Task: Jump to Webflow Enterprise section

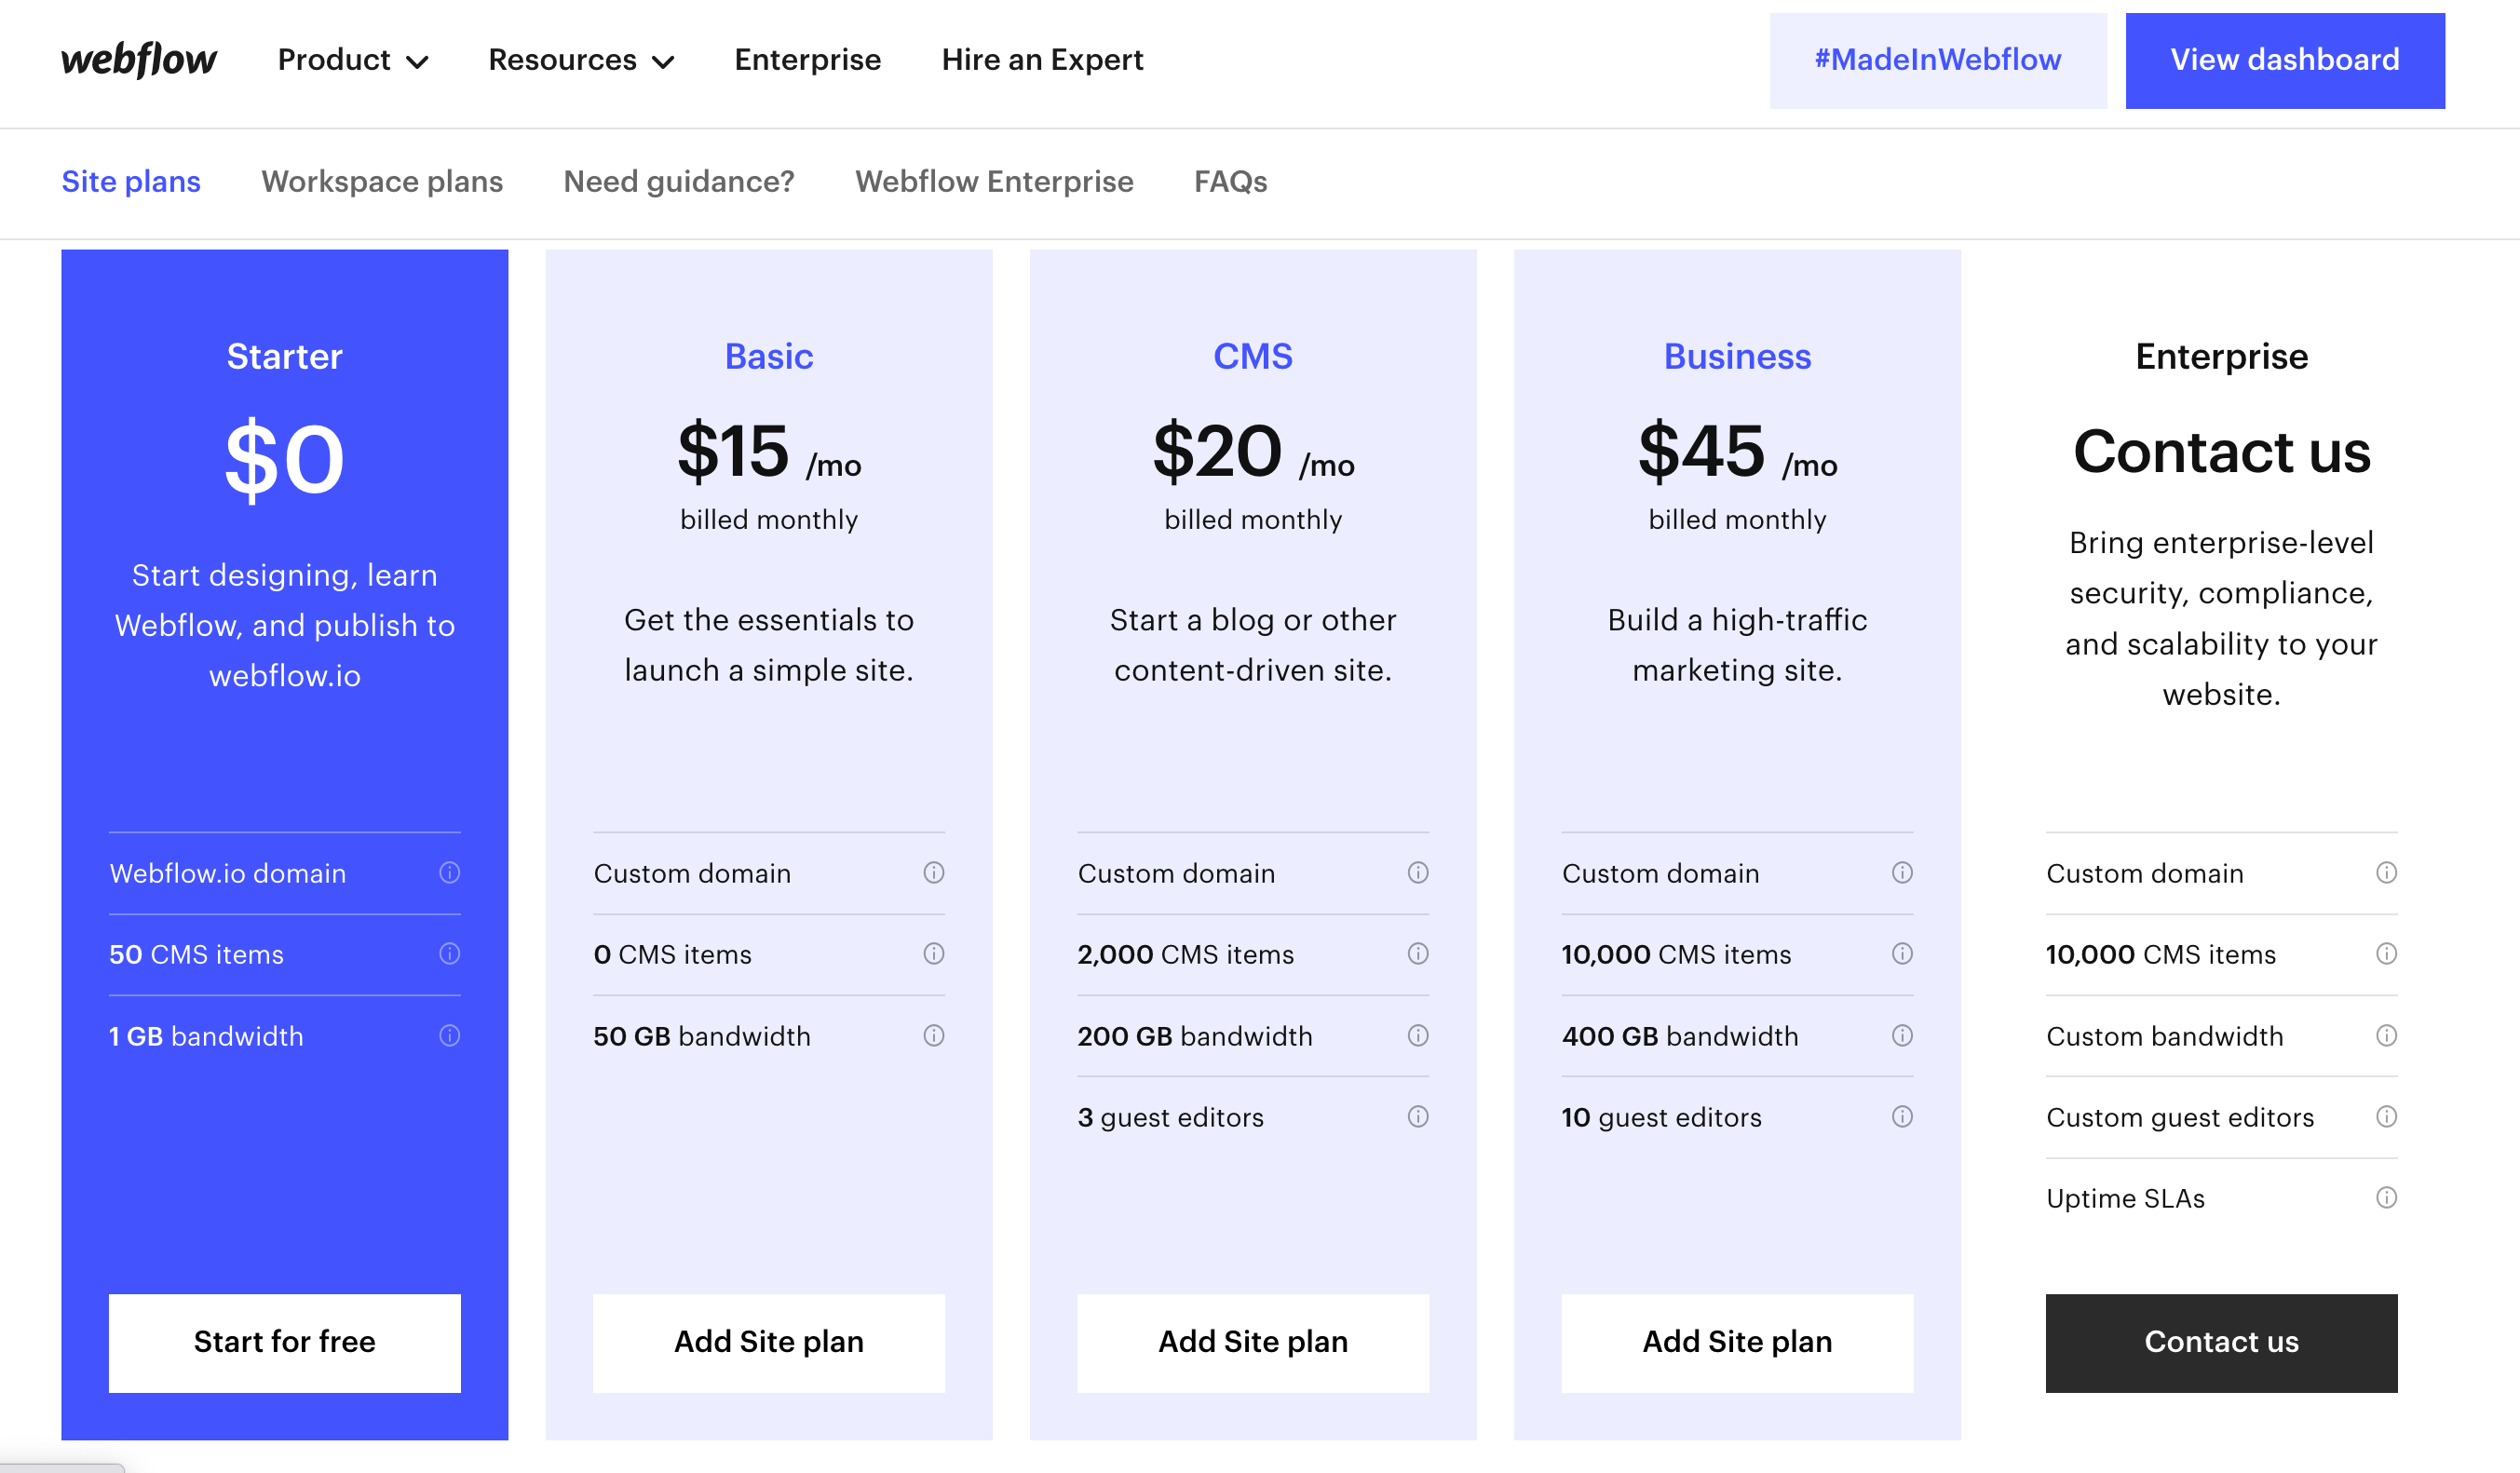Action: [994, 182]
